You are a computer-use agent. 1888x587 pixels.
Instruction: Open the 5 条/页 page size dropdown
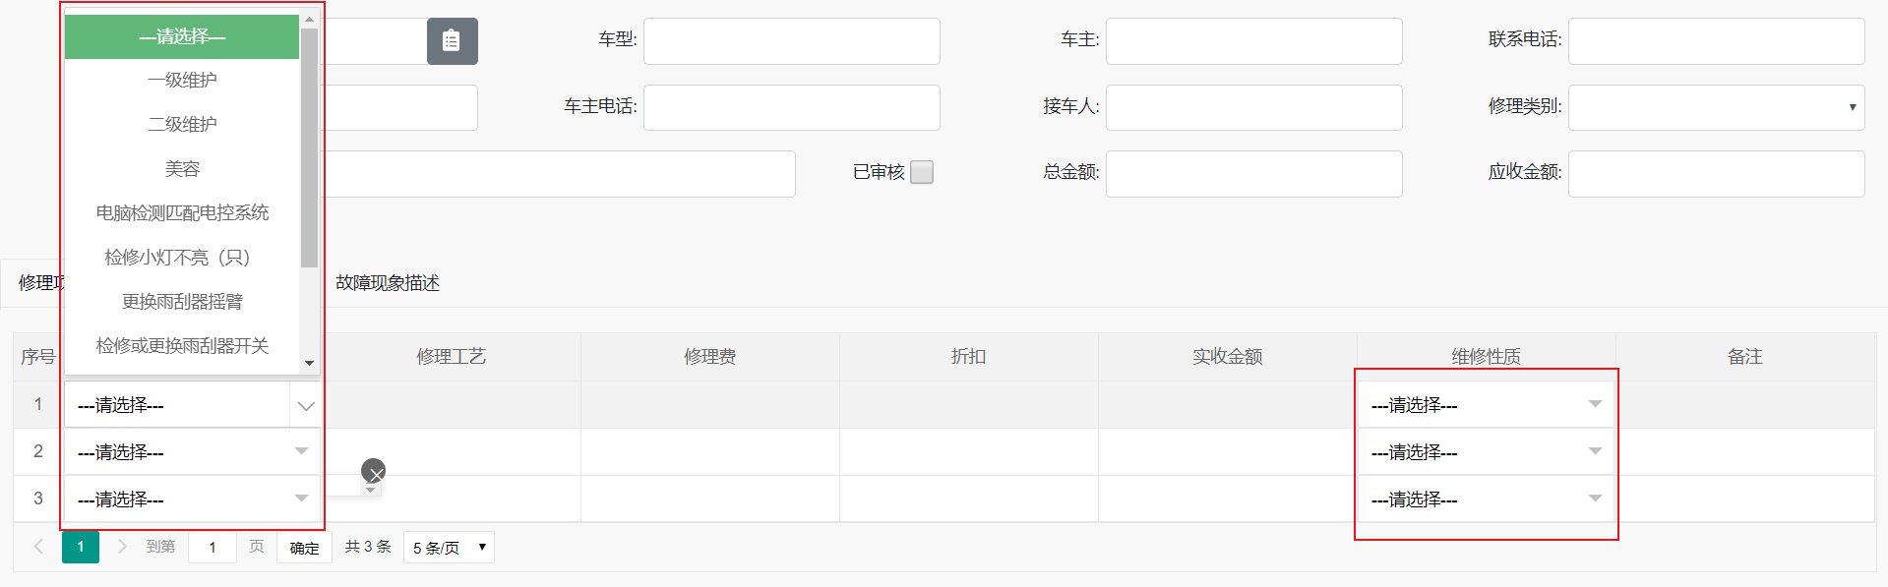click(449, 547)
